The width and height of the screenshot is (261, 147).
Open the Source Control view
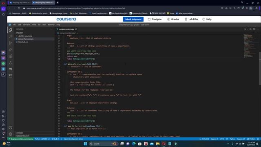(10, 43)
